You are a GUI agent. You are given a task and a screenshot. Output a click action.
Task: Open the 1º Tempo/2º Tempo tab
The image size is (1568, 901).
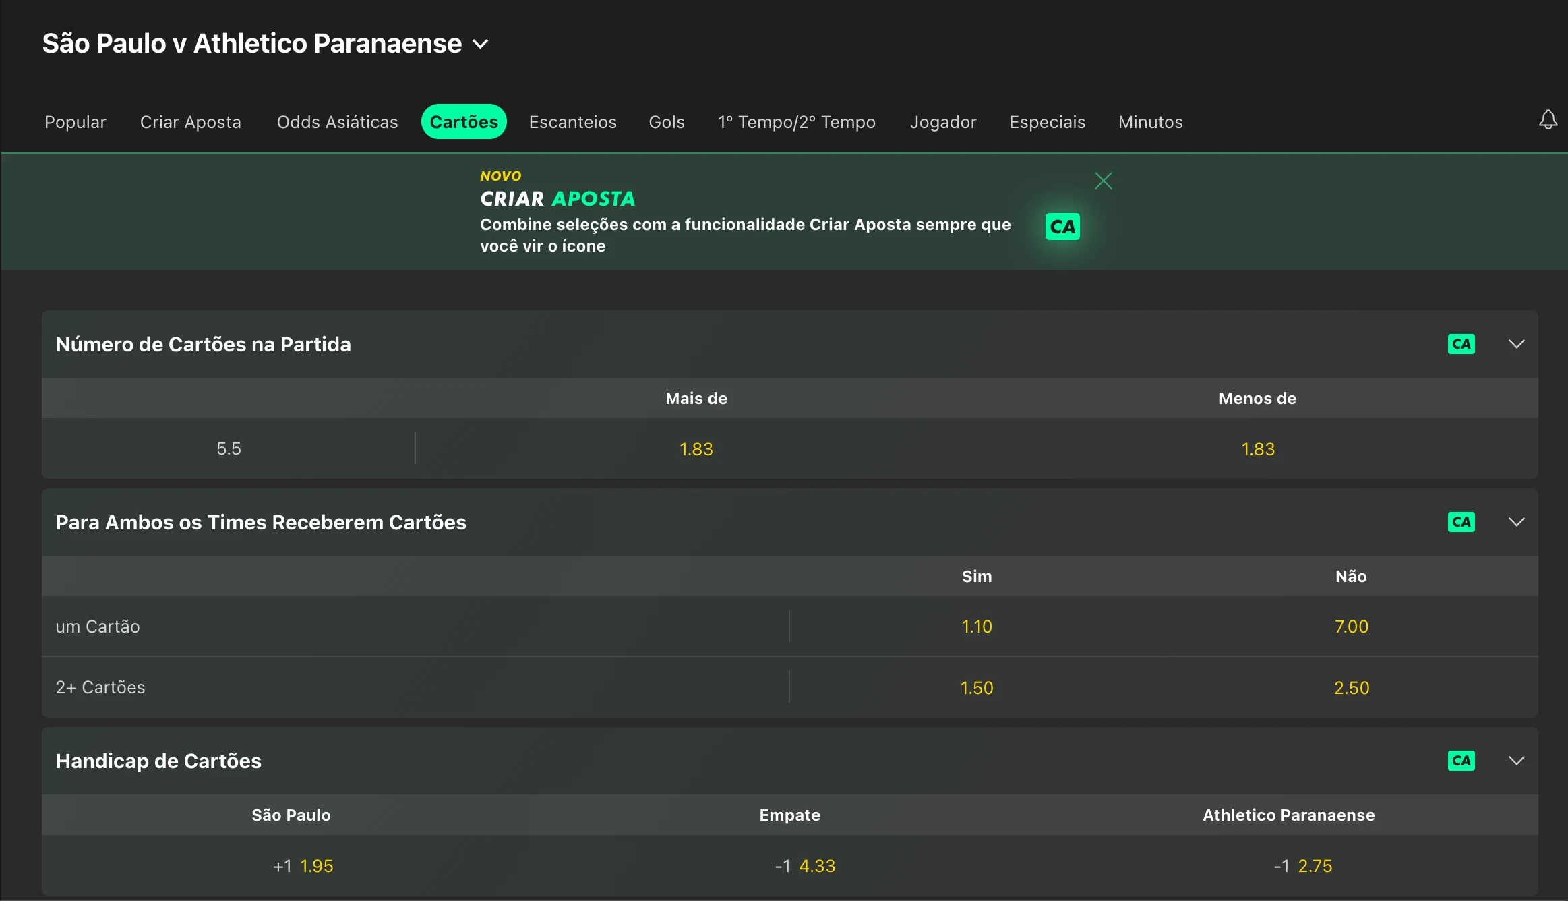coord(797,122)
